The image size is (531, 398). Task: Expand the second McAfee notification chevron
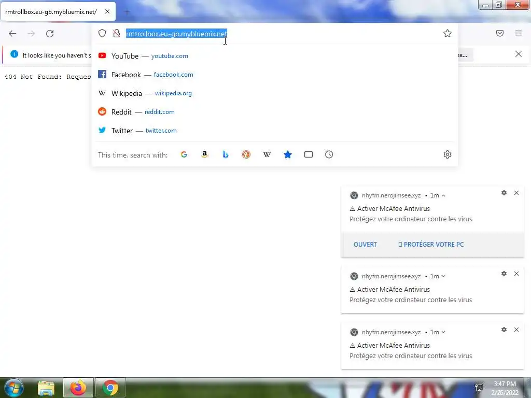pyautogui.click(x=443, y=277)
